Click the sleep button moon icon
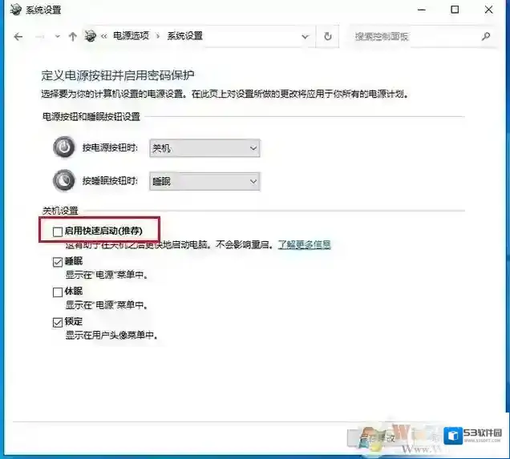510x459 pixels. click(63, 181)
